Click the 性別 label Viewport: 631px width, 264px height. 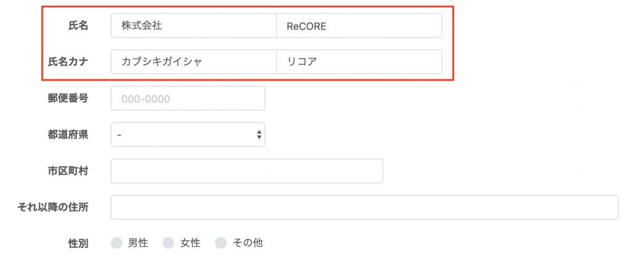point(78,243)
